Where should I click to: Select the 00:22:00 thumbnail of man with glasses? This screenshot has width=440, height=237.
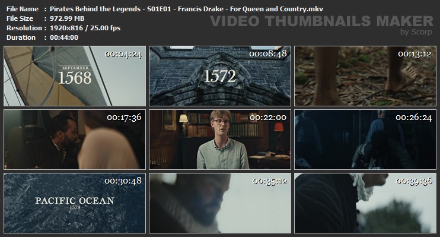point(220,140)
